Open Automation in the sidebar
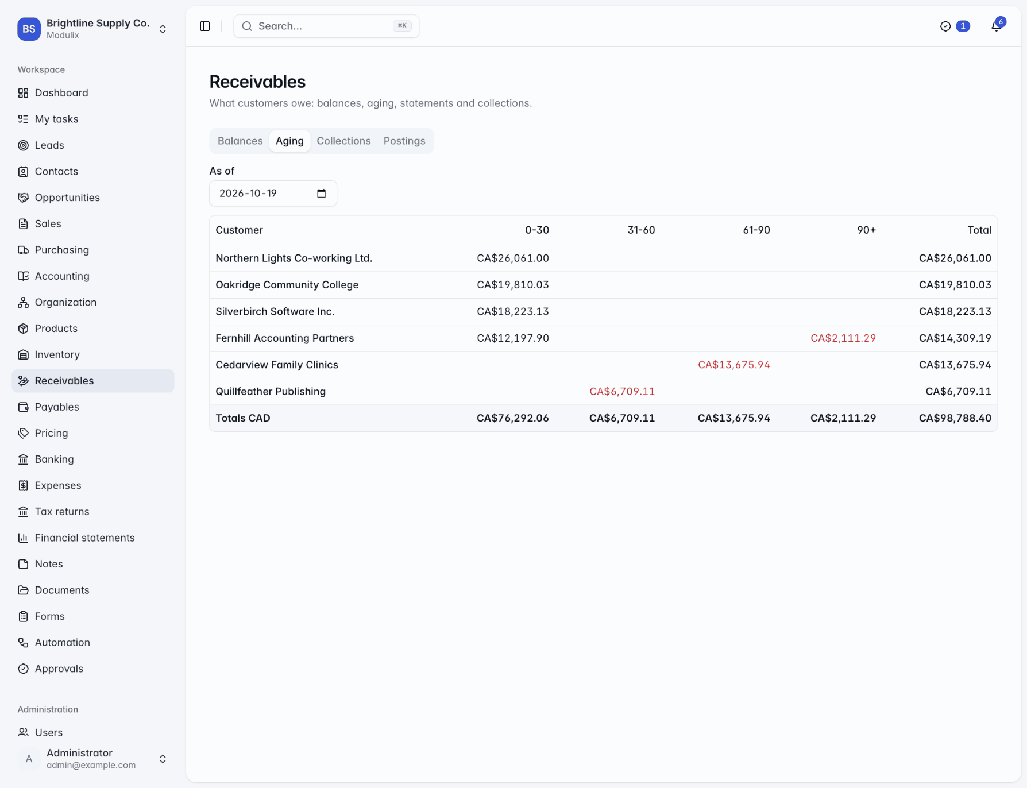Screen dimensions: 1027x788 pos(92,642)
